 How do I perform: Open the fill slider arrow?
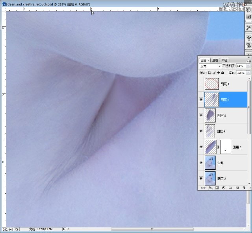(248, 73)
